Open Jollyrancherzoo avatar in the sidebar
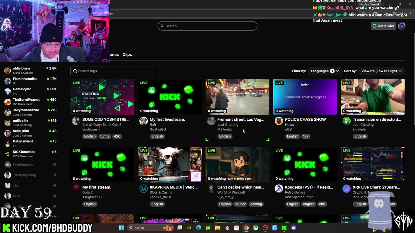 click(7, 112)
